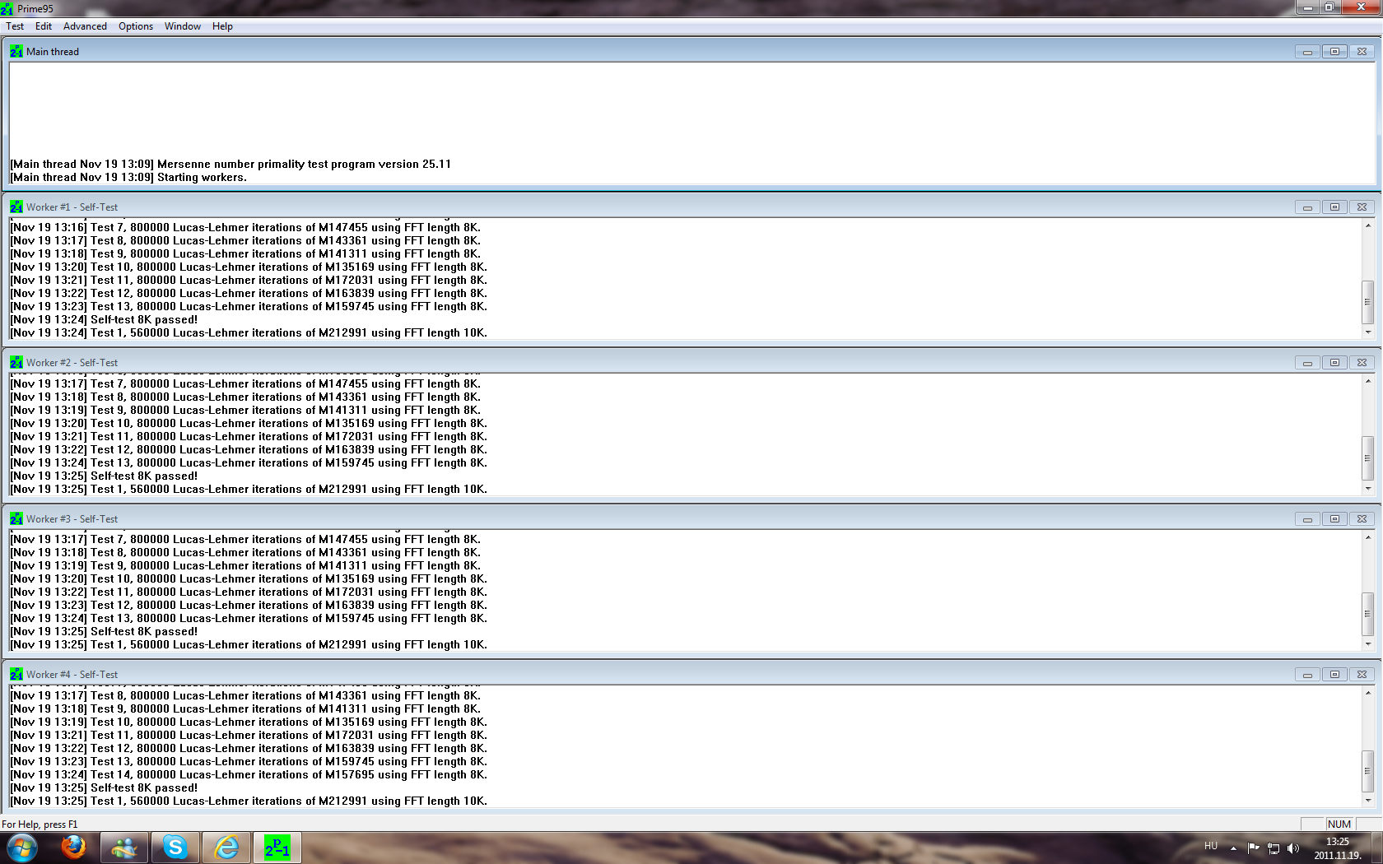This screenshot has height=864, width=1383.
Task: Click the 'version 25.11' line in Main thread
Action: tap(230, 164)
